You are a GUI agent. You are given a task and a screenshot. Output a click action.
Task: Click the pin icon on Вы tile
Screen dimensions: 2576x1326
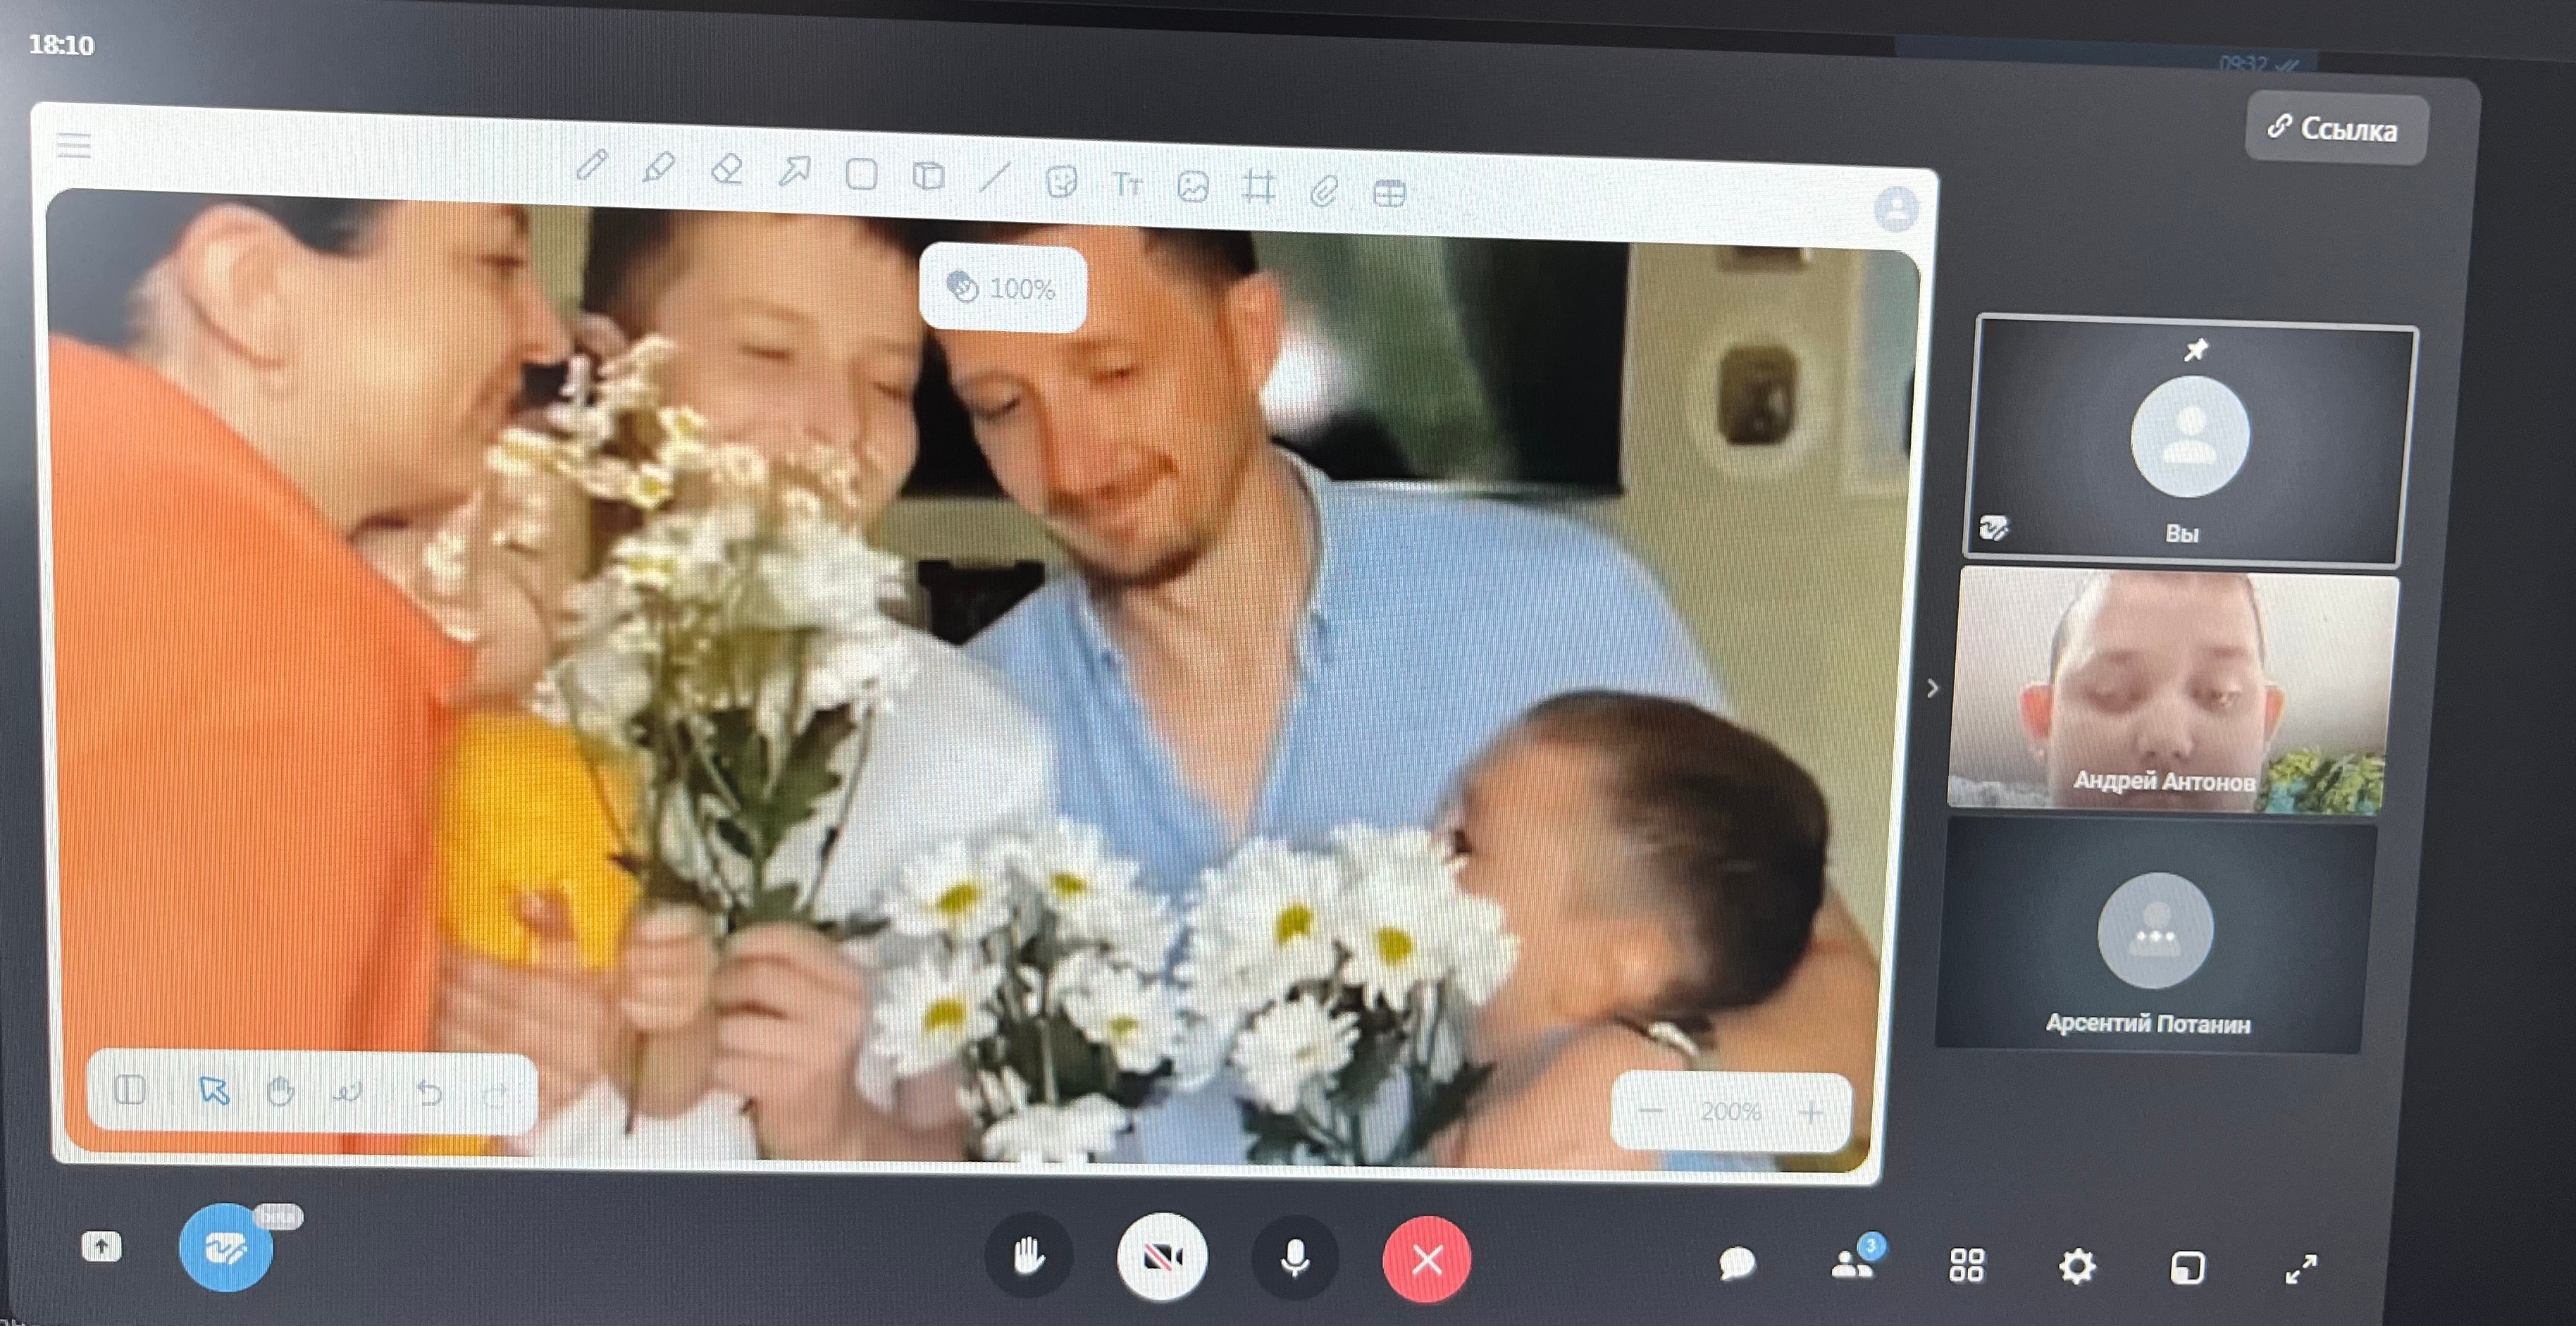[2196, 350]
